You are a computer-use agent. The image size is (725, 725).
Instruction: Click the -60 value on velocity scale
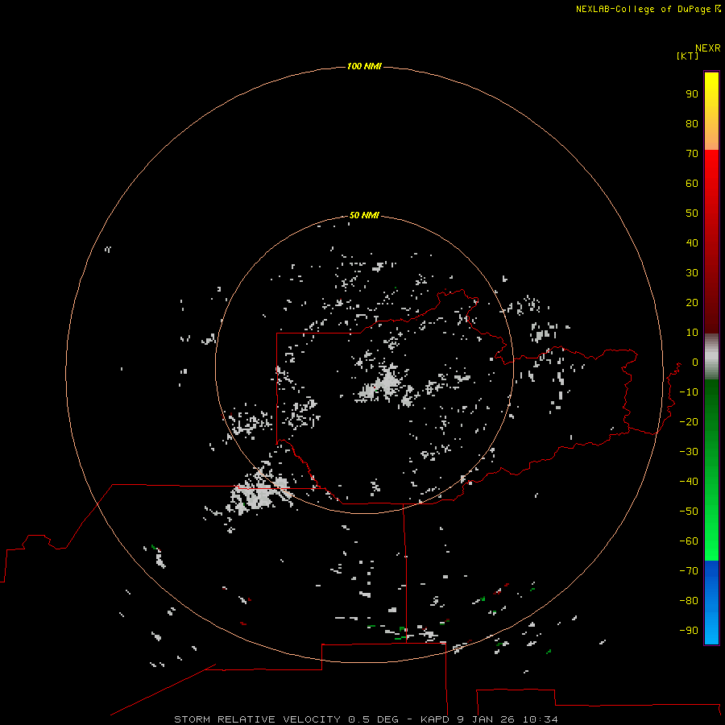689,541
